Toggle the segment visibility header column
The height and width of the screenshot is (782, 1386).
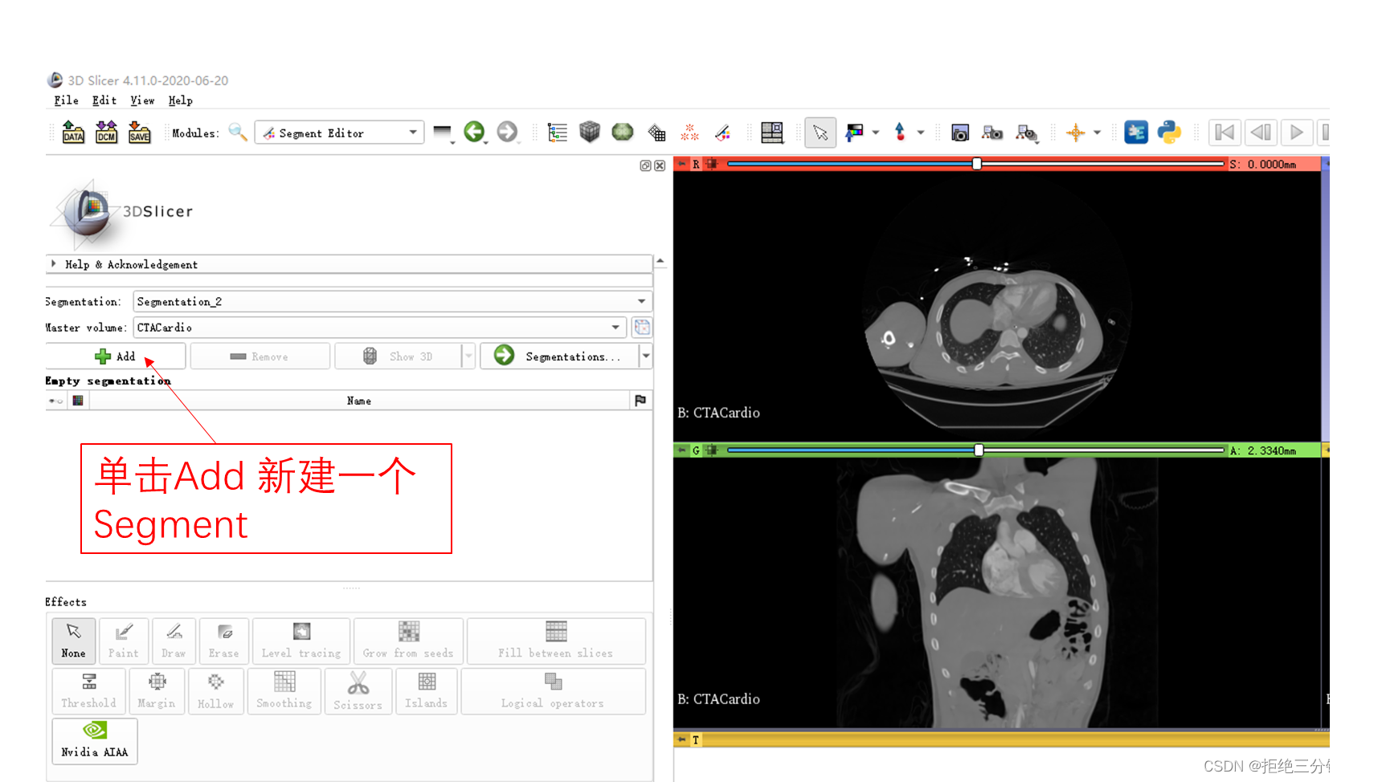click(x=55, y=401)
